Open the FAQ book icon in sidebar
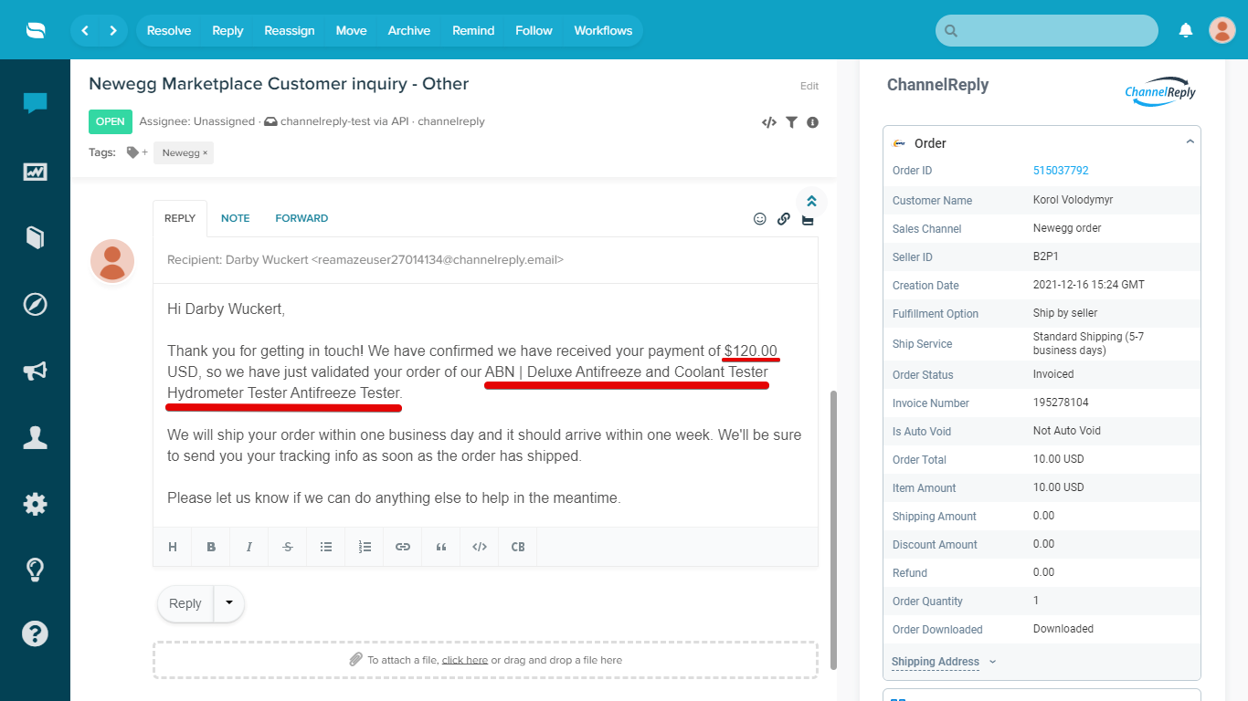The width and height of the screenshot is (1248, 701). click(x=36, y=237)
